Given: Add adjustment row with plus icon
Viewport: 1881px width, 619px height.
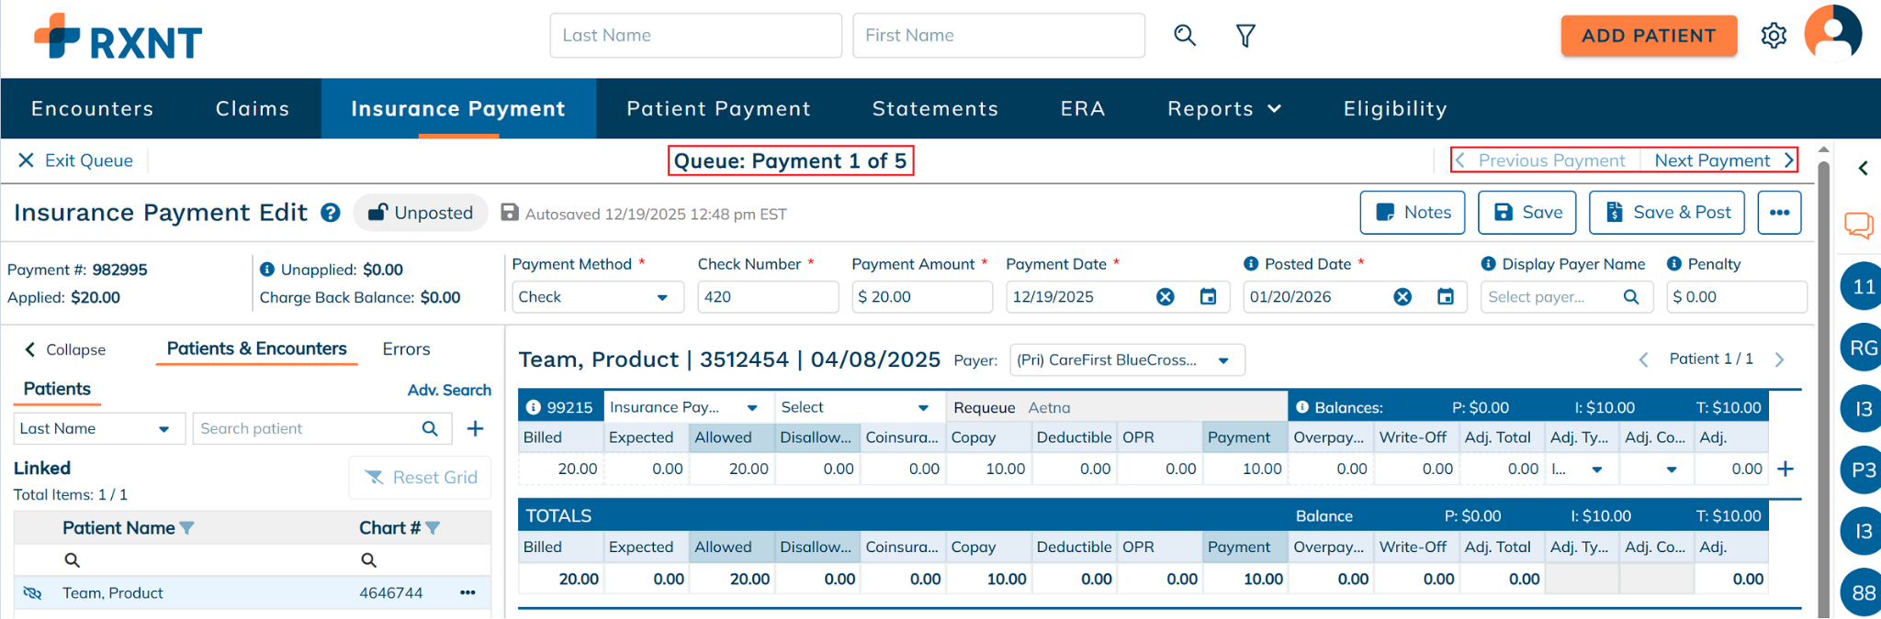Looking at the screenshot, I should (x=1785, y=469).
